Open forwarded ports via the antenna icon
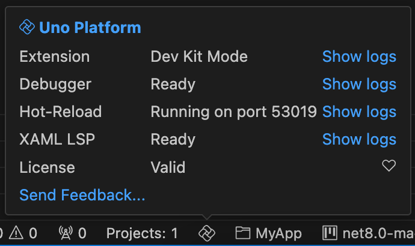415x246 pixels. point(66,233)
